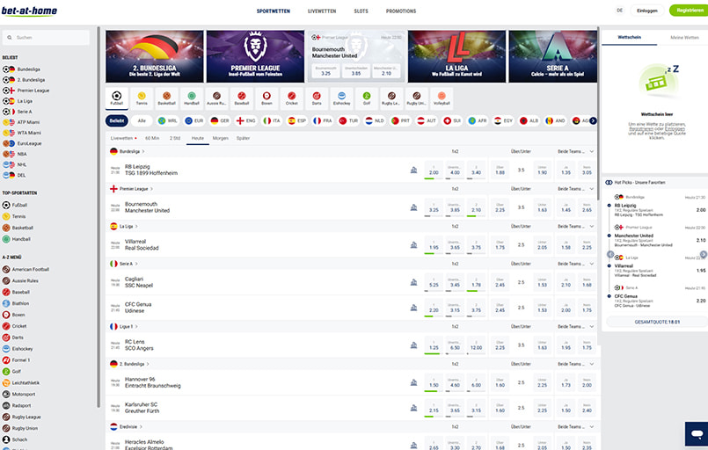
Task: Open the Livewetten navigation item
Action: coord(322,11)
